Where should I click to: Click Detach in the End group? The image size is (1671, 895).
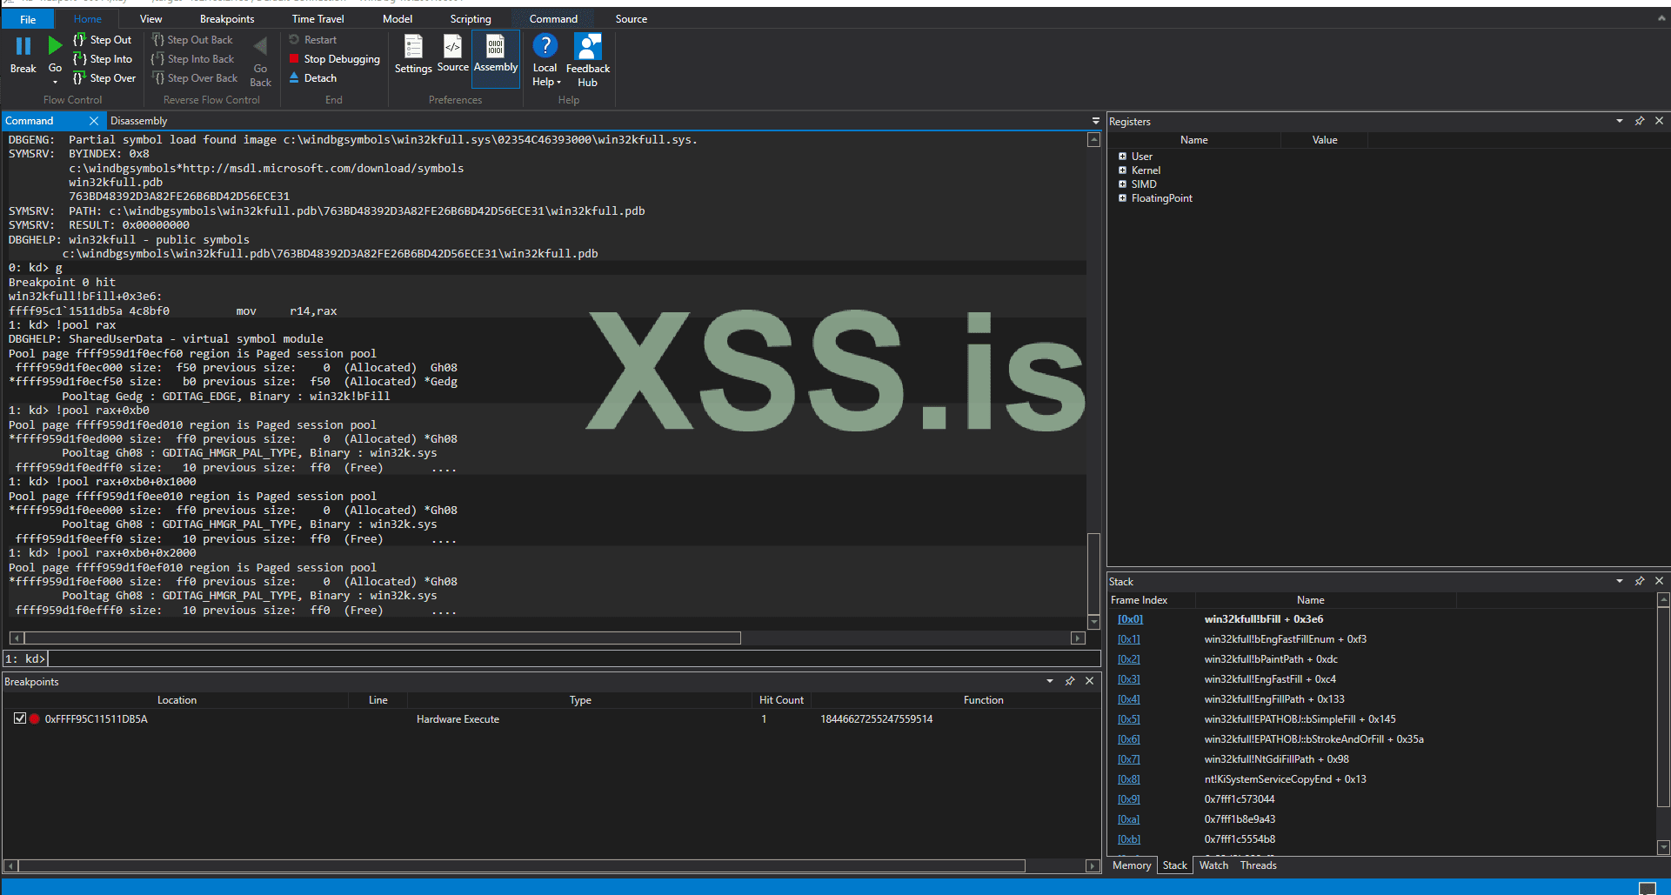[x=319, y=78]
